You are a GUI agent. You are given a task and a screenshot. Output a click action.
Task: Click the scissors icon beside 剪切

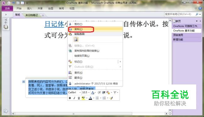click(70, 24)
